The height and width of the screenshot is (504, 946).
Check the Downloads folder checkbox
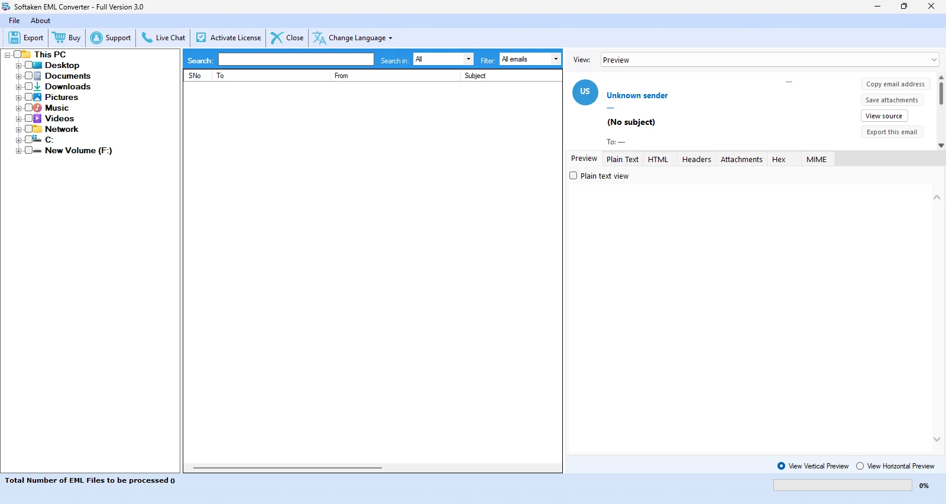28,86
